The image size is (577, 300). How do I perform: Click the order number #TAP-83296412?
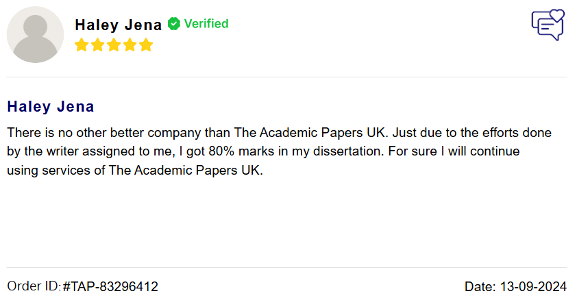(110, 286)
